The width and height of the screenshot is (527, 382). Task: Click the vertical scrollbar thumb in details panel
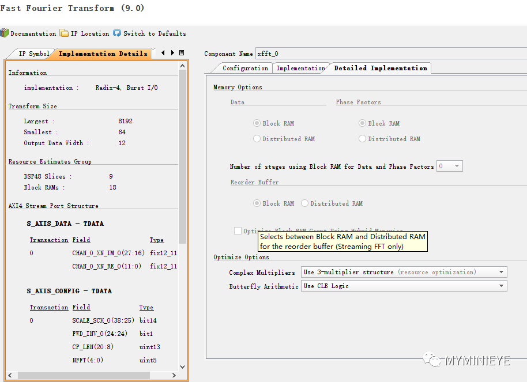point(183,157)
